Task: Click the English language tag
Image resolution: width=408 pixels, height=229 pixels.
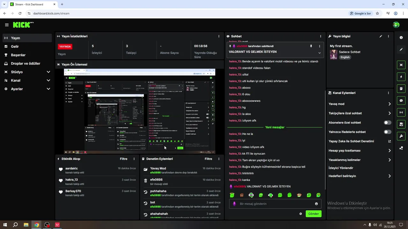Action: point(345,57)
